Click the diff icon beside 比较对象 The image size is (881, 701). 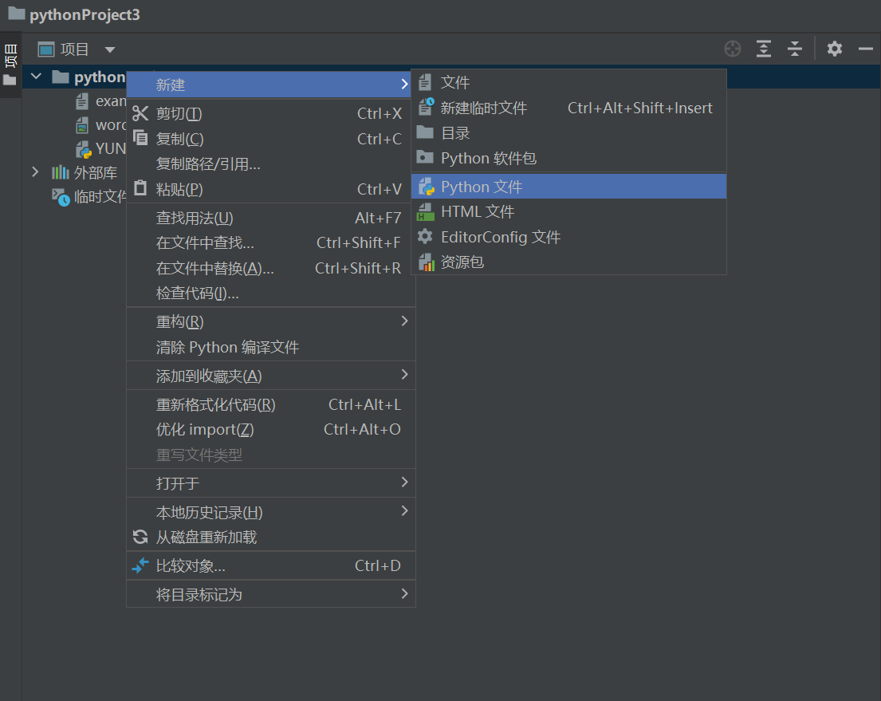(x=140, y=566)
